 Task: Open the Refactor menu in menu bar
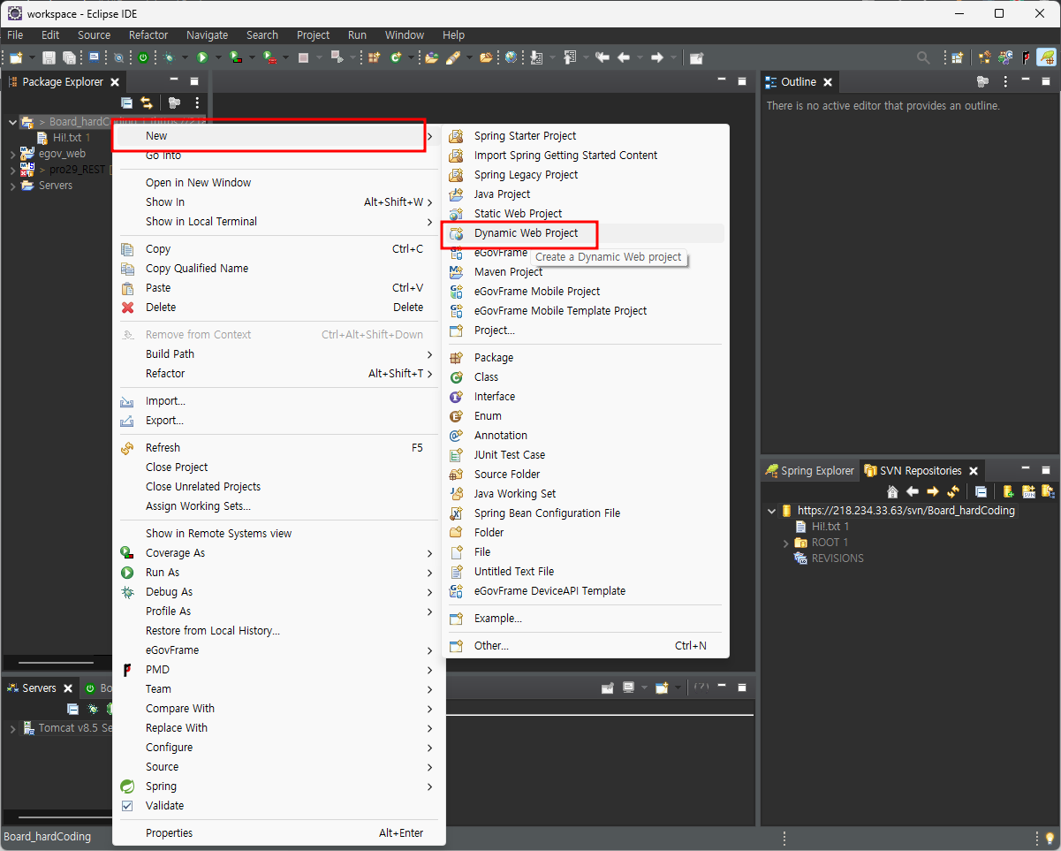pyautogui.click(x=148, y=35)
